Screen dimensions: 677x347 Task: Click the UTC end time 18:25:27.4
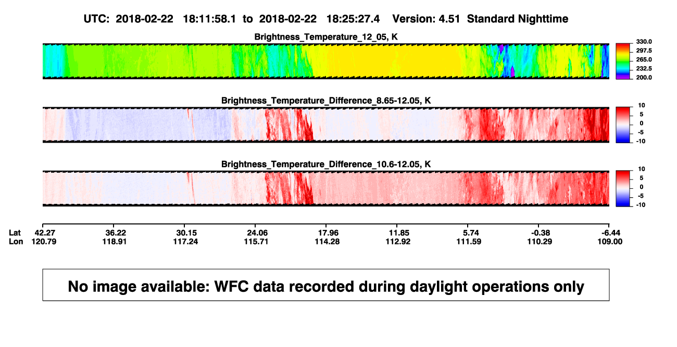353,19
